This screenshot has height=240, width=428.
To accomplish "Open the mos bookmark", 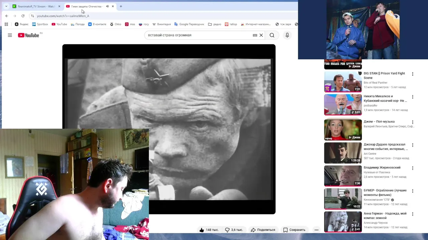I will (x=130, y=24).
